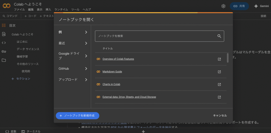Select 機械学習 in table of contents
Viewport: 271px width, 133px height.
22,57
